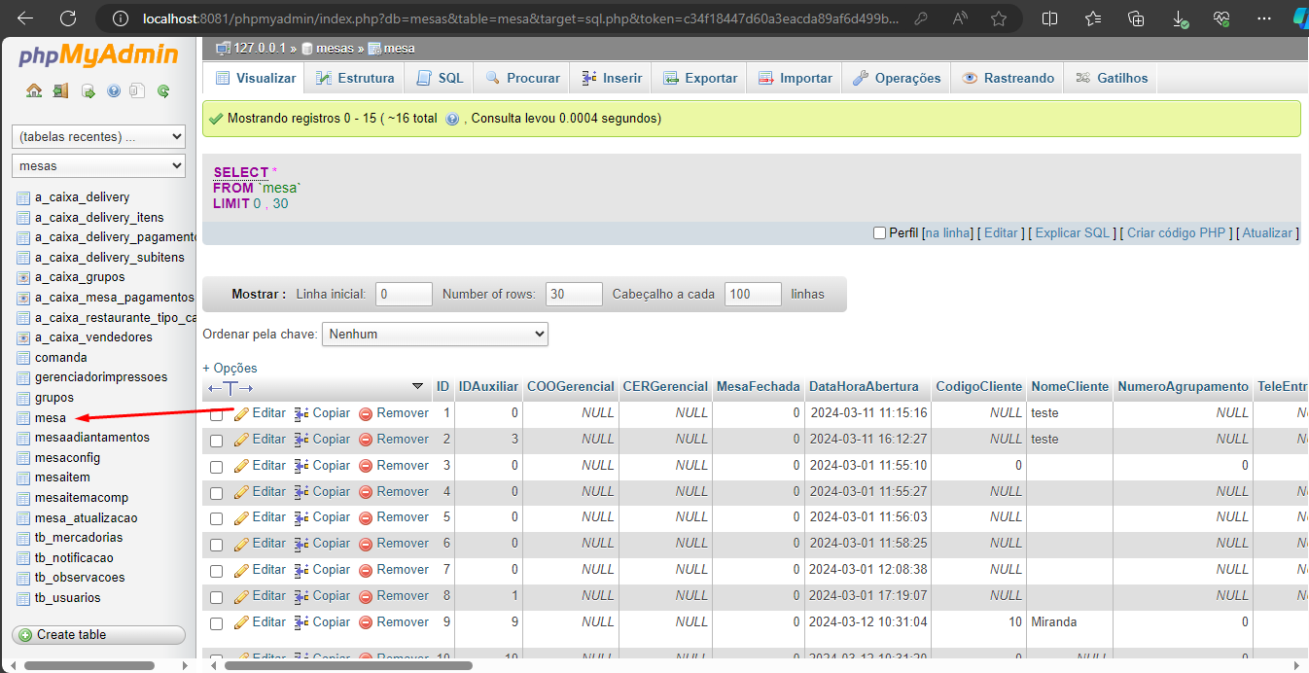Viewport: 1309px width, 673px height.
Task: Open the tabelas recentes dropdown
Action: pos(98,137)
